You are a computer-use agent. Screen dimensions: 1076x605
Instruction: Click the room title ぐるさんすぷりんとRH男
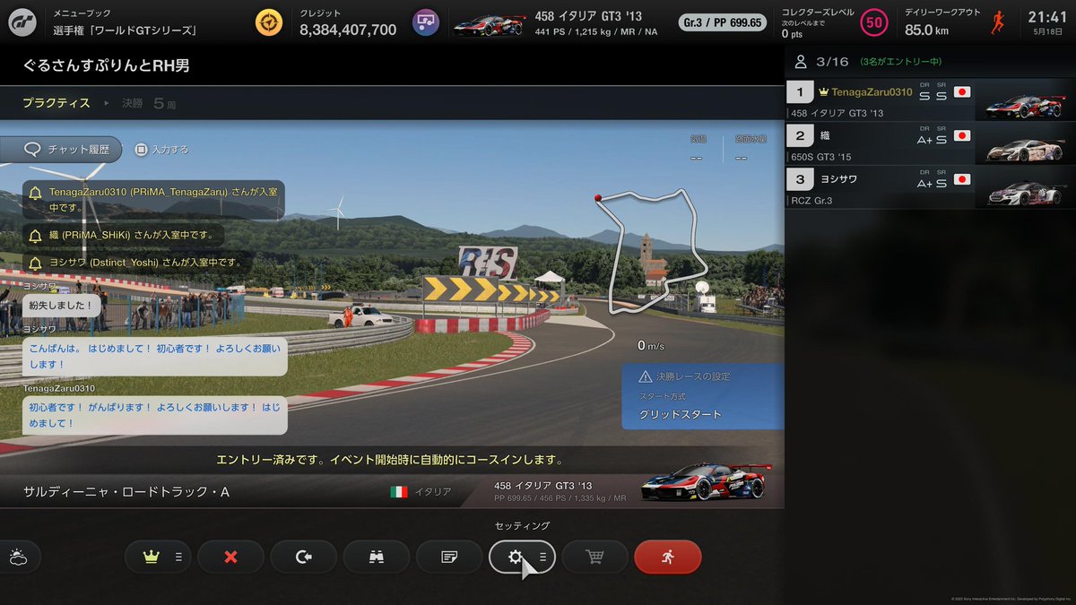pos(107,65)
